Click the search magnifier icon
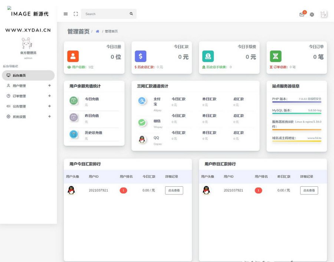The image size is (334, 262). coord(131,14)
